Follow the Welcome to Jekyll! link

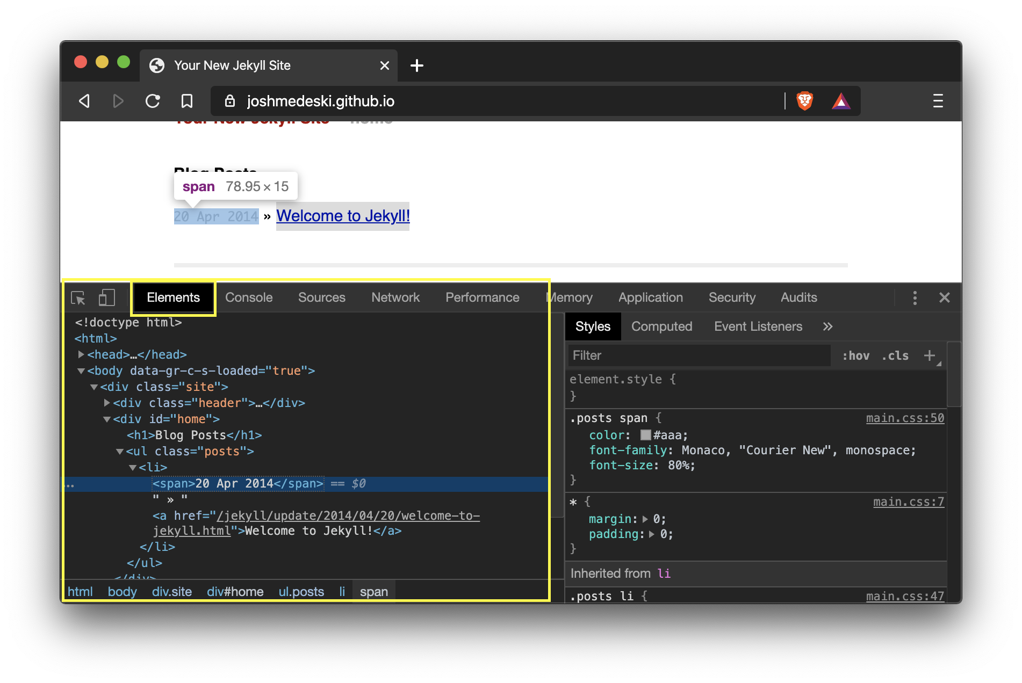pos(343,216)
